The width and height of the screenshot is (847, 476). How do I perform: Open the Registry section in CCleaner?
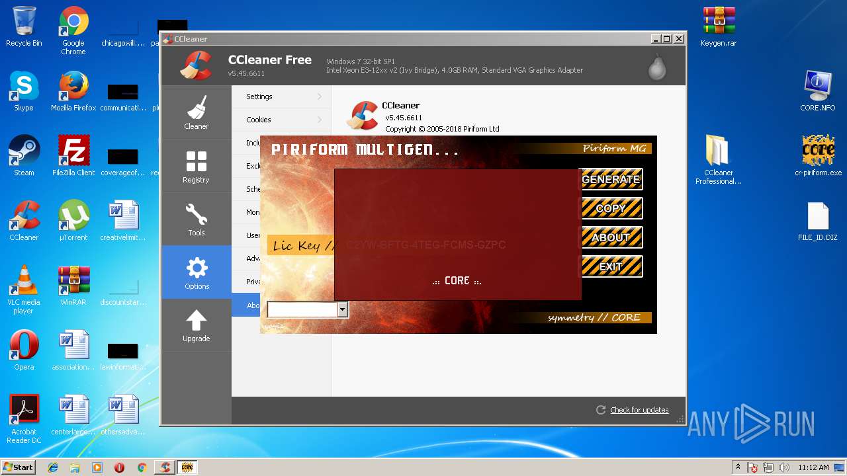point(197,166)
